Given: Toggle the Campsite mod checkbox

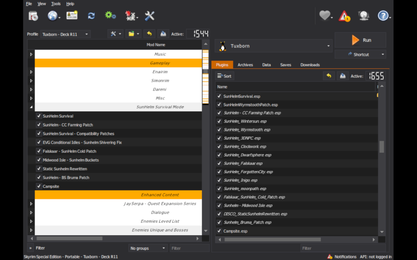Looking at the screenshot, I should (x=39, y=186).
